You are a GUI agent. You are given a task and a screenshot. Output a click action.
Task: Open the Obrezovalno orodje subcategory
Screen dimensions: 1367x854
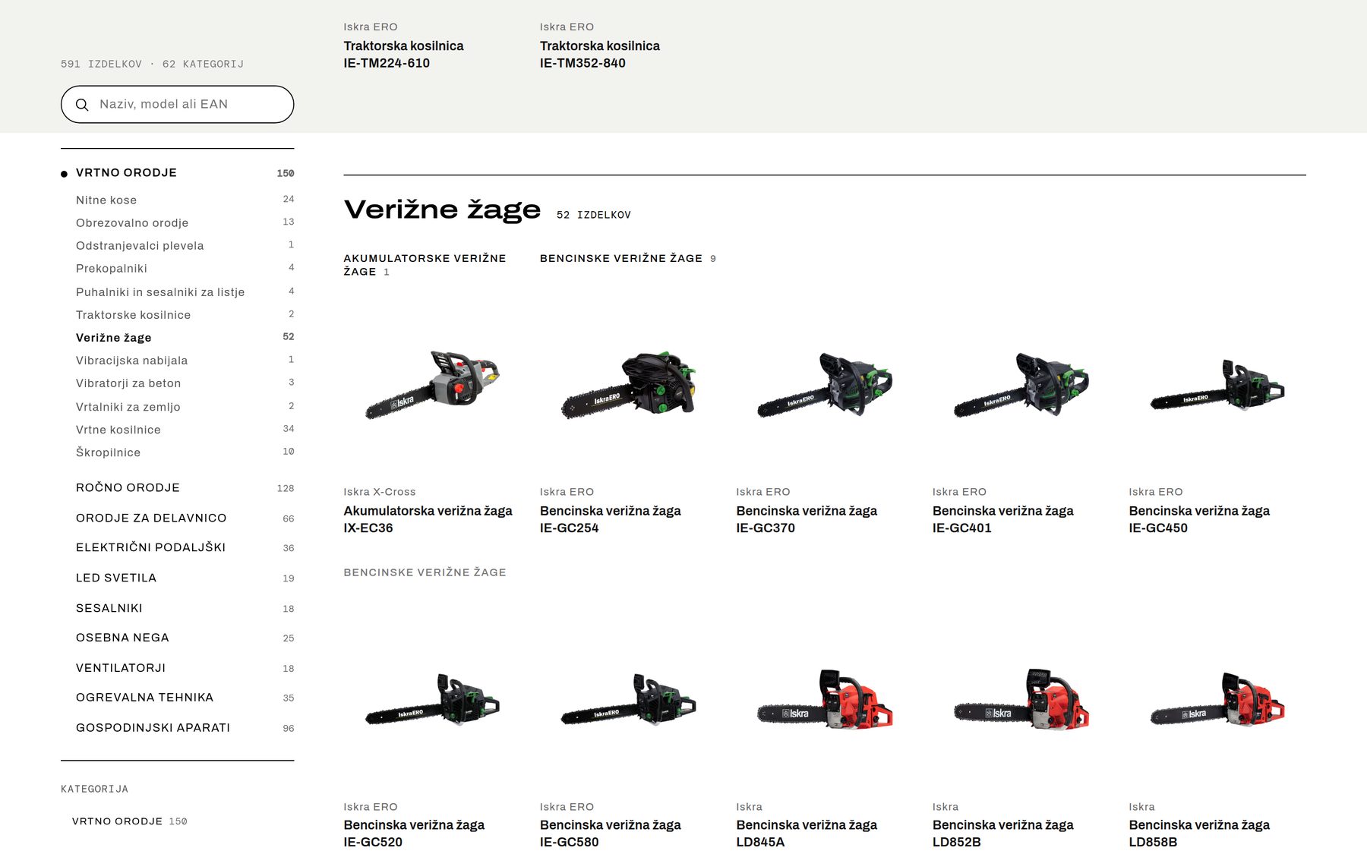185,222
